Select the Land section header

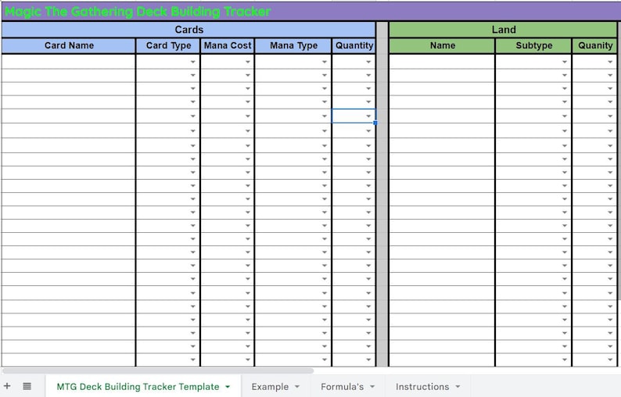point(504,30)
